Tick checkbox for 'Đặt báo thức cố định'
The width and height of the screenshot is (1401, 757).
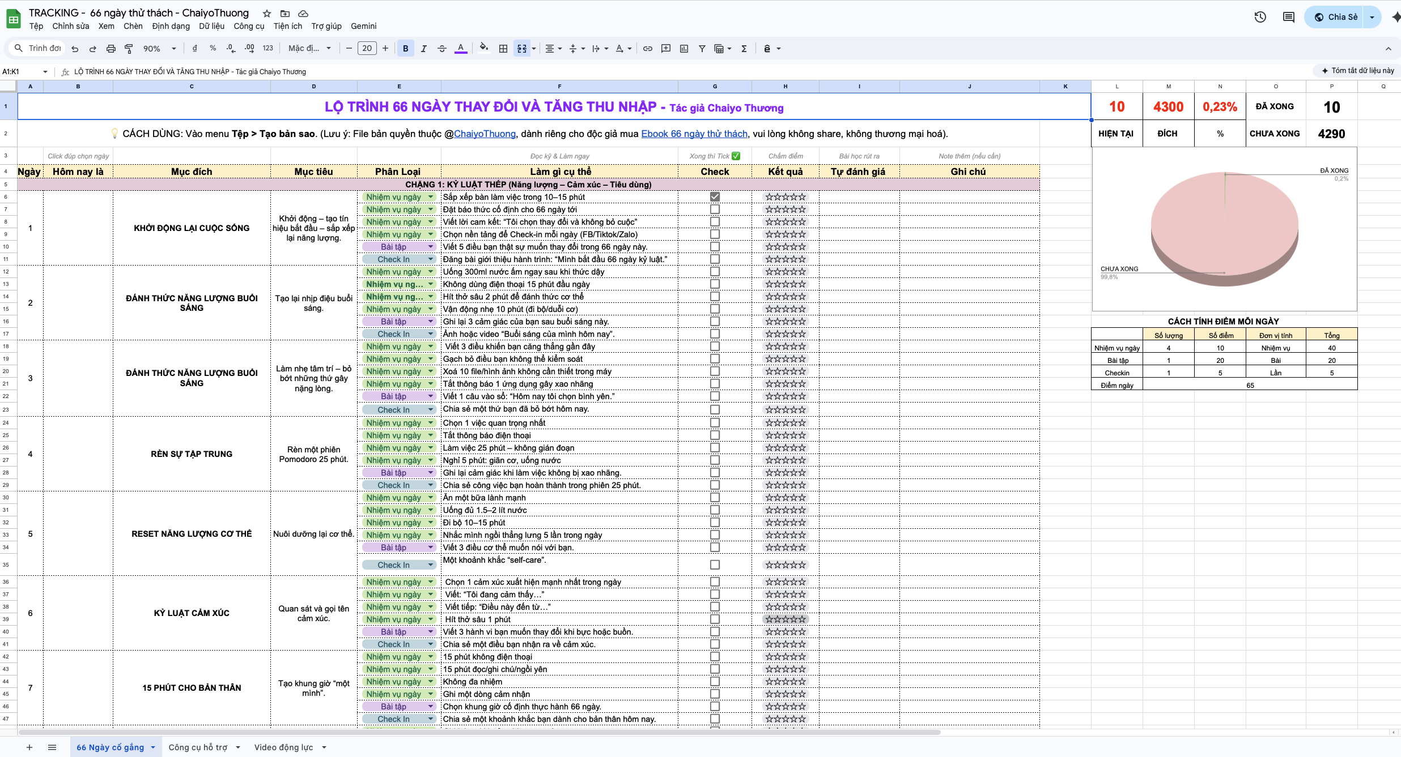[x=715, y=209]
